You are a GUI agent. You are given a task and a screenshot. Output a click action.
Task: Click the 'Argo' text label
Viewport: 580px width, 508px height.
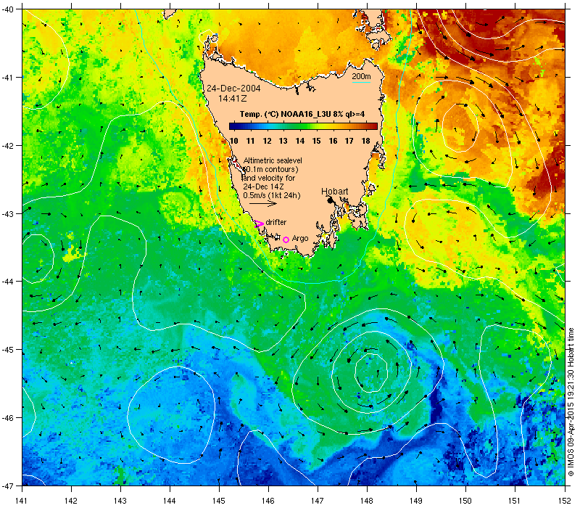[300, 239]
